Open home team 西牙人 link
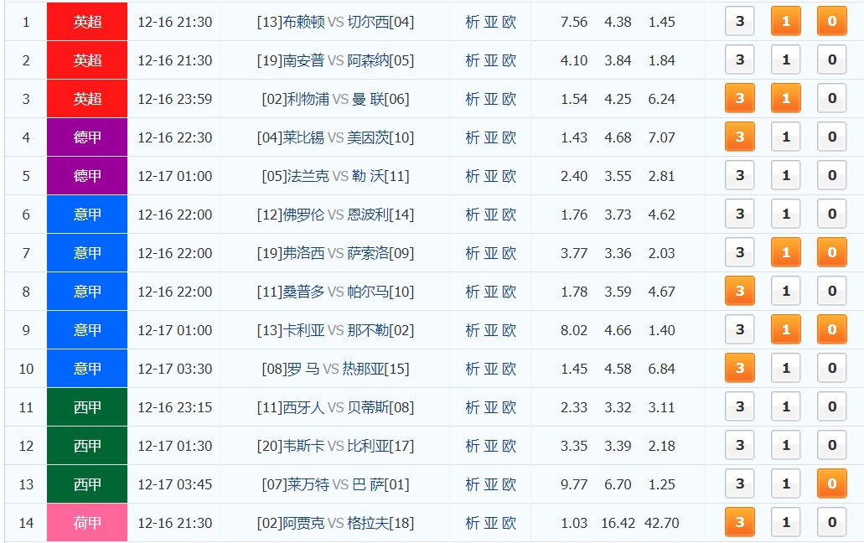Viewport: 864px width, 543px height. pyautogui.click(x=303, y=407)
